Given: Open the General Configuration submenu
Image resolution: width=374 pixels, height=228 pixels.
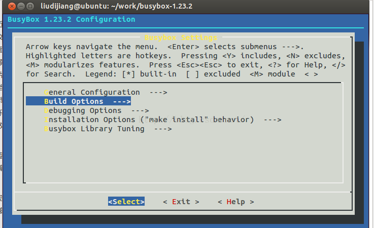Looking at the screenshot, I should pos(106,92).
